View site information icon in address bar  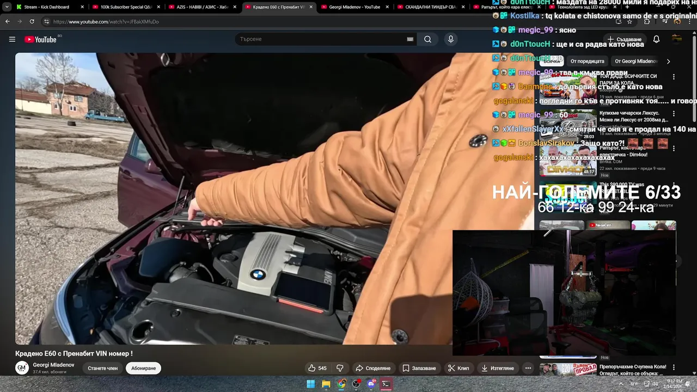pos(46,21)
